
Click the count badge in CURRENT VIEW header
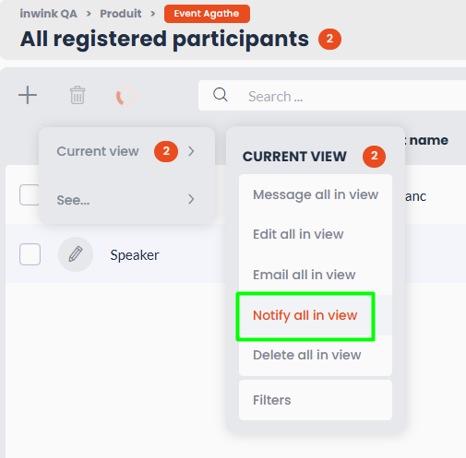tap(374, 157)
